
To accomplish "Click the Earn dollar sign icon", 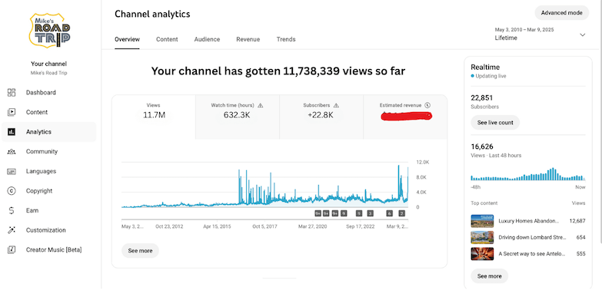I will pyautogui.click(x=12, y=210).
